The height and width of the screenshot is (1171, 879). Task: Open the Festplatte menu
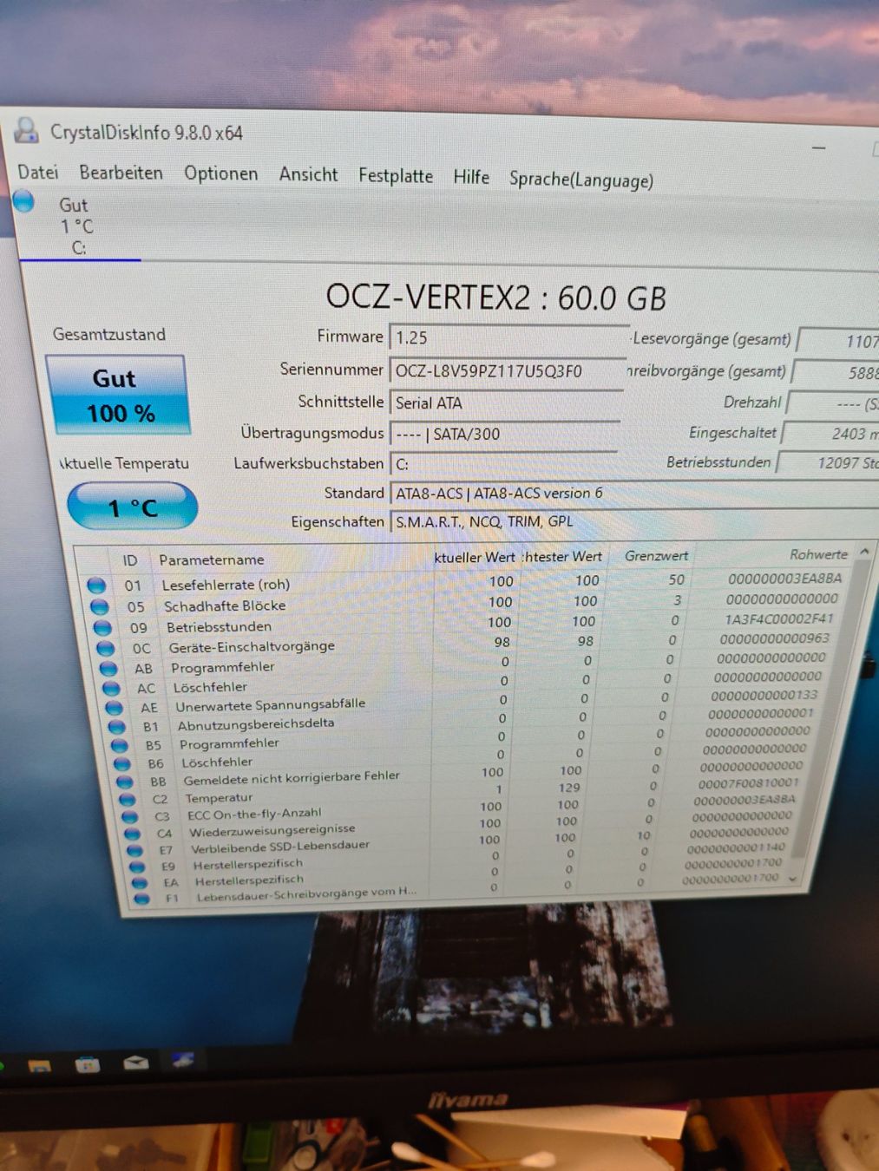click(x=396, y=175)
